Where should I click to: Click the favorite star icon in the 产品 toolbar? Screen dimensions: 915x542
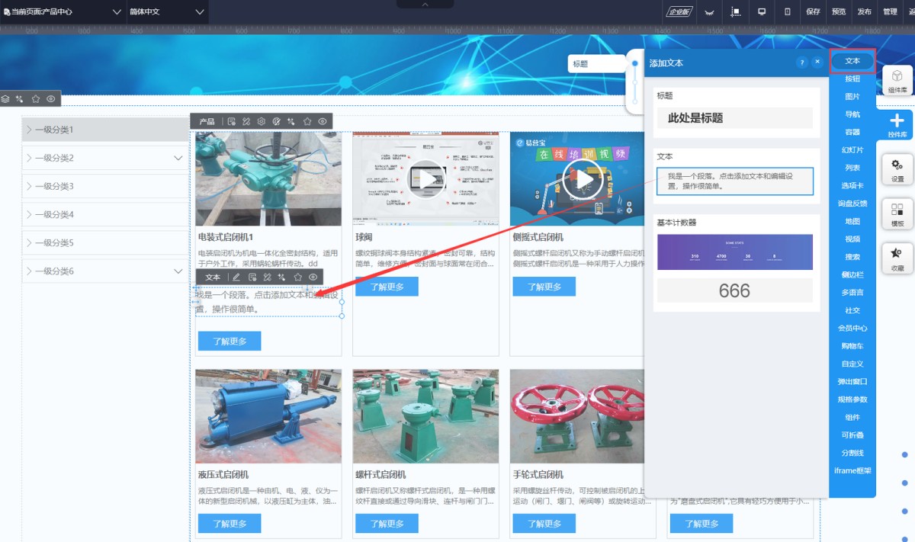307,121
